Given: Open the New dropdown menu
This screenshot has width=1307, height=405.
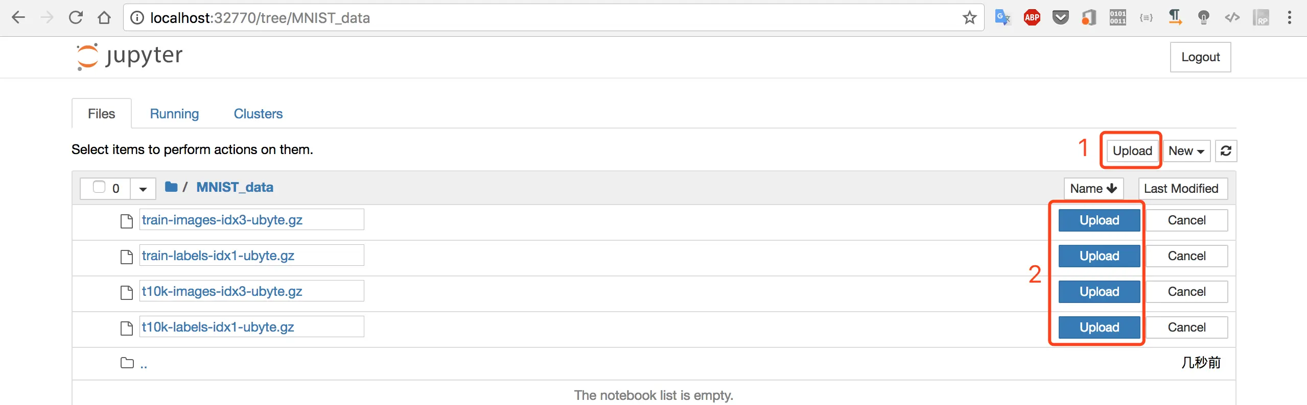Looking at the screenshot, I should click(x=1186, y=151).
